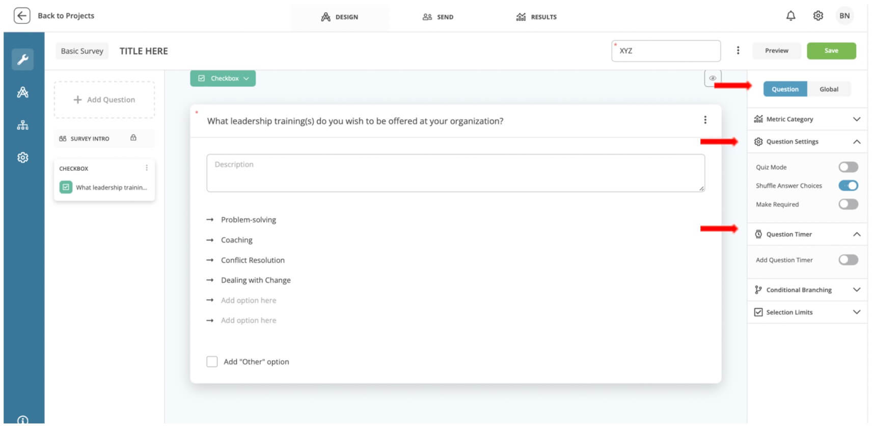Screen dimensions: 874x426
Task: Click Problem-solving option text
Action: click(249, 220)
